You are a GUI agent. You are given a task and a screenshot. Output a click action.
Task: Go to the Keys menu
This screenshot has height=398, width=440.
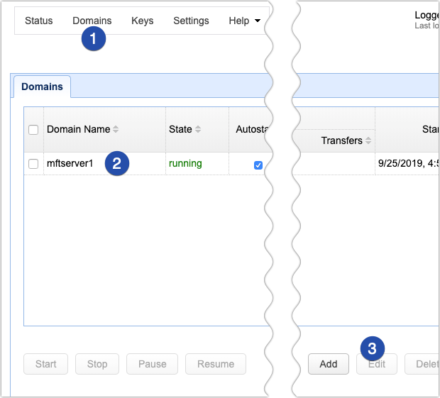[x=142, y=21]
